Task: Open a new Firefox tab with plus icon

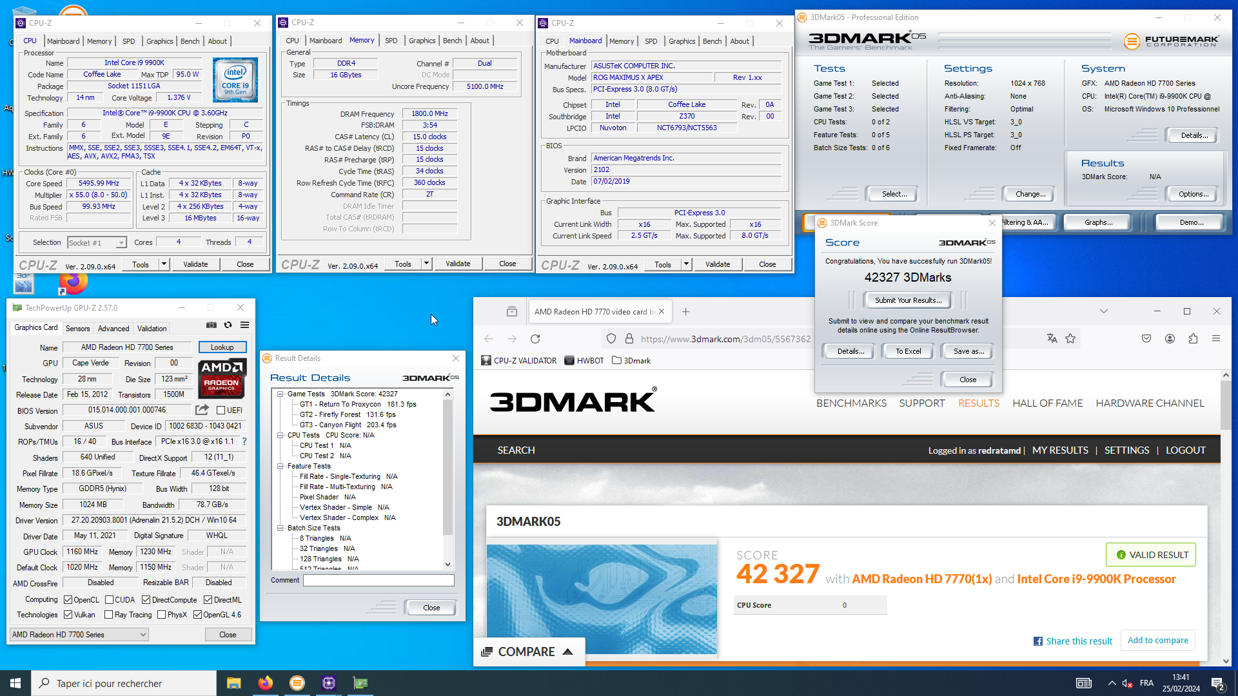Action: 686,311
